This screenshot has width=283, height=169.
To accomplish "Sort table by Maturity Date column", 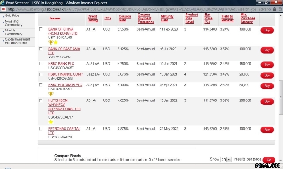I will (167, 18).
